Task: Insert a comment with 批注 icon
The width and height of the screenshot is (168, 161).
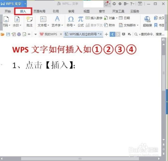Action: click(29, 19)
